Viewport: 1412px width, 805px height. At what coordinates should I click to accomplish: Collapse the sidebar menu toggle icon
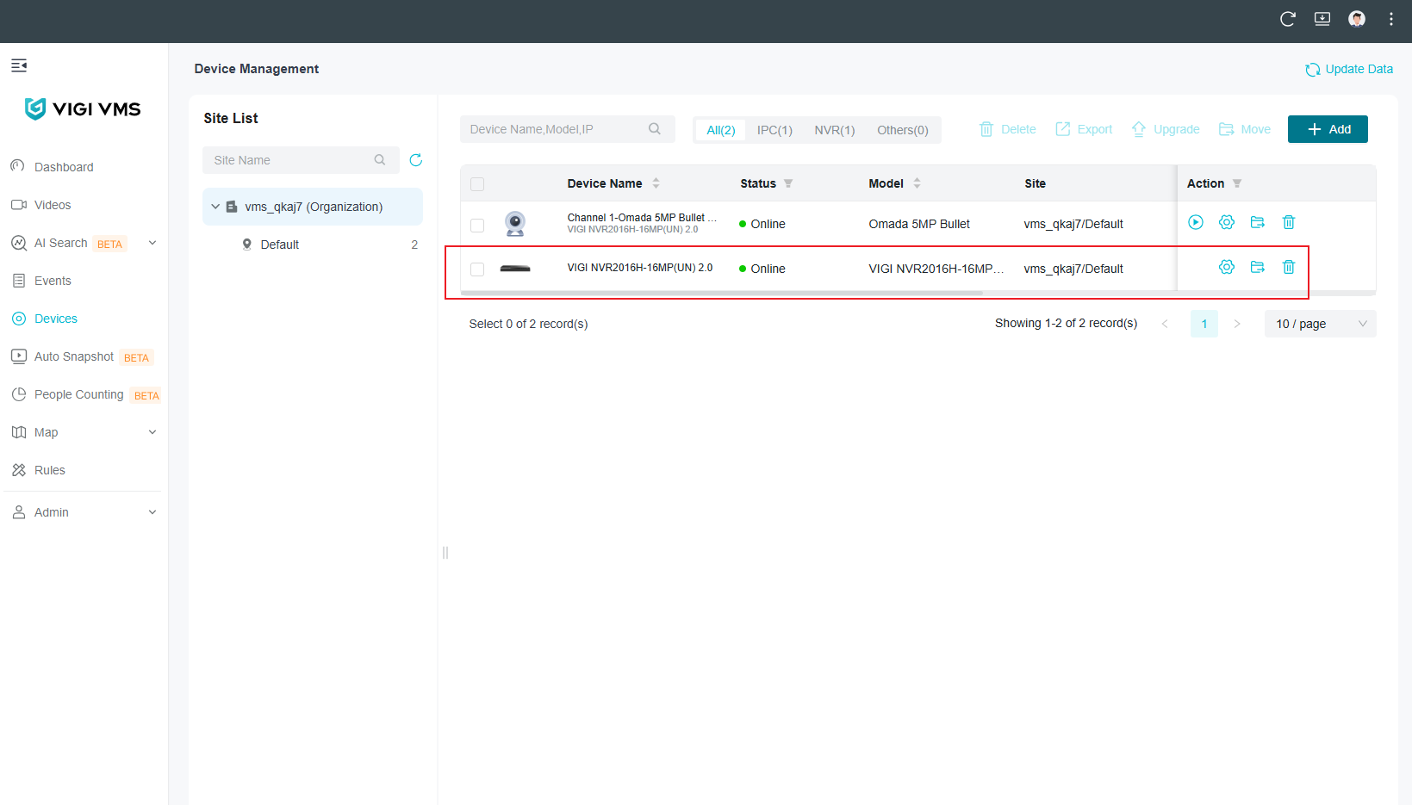[x=19, y=65]
